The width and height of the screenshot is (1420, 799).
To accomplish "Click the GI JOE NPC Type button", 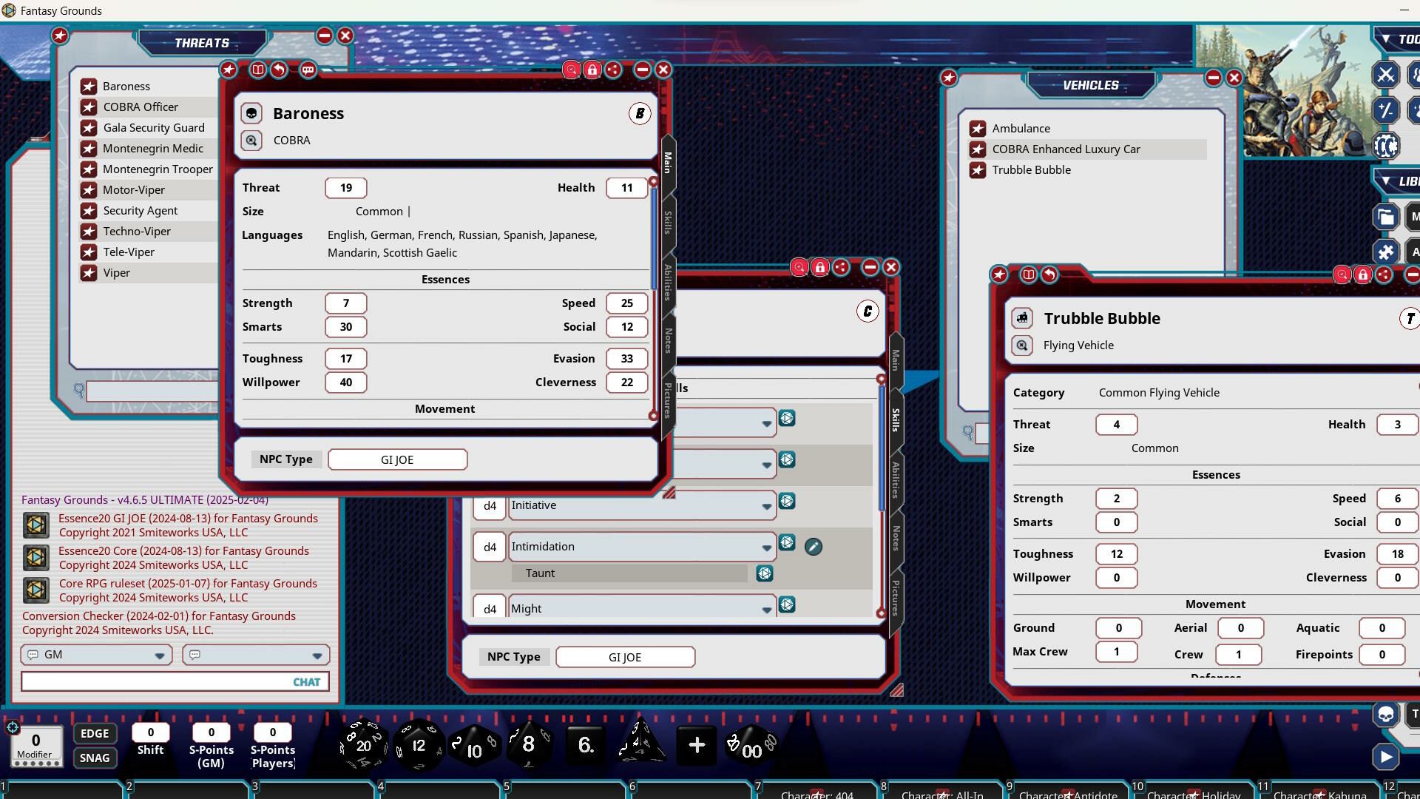I will coord(397,459).
